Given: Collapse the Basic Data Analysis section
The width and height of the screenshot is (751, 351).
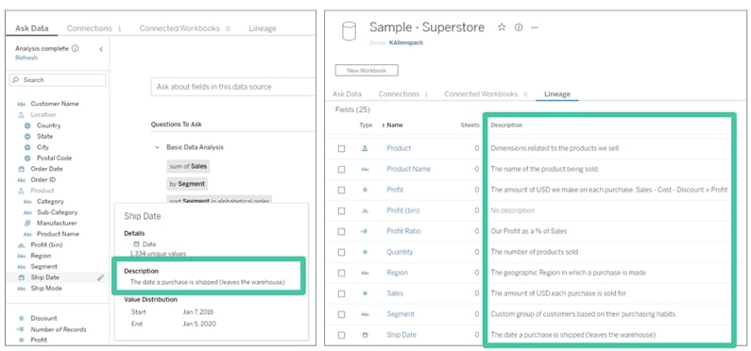Looking at the screenshot, I should point(157,147).
